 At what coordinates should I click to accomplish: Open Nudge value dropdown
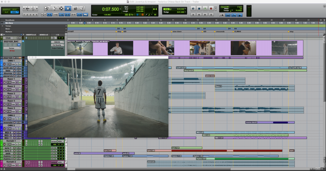pos(185,12)
